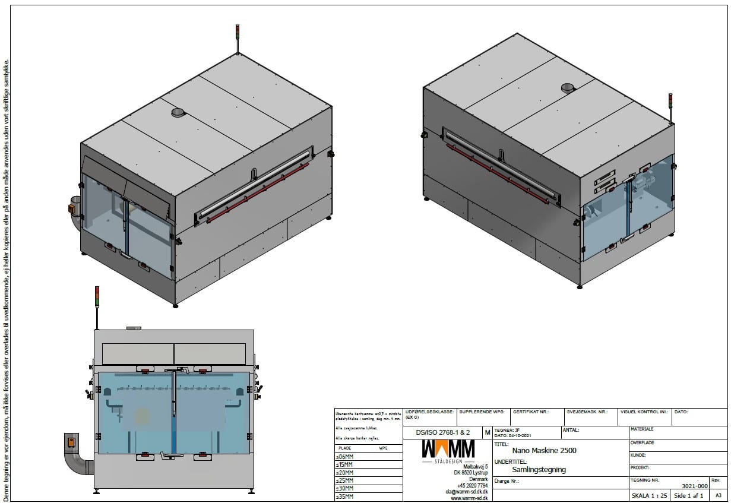Open the www.wamm-sd.dk website link
This screenshot has height=503, width=731.
click(x=469, y=498)
